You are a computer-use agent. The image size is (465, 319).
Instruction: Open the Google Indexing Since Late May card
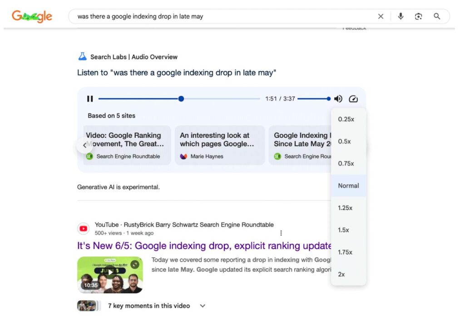(300, 145)
